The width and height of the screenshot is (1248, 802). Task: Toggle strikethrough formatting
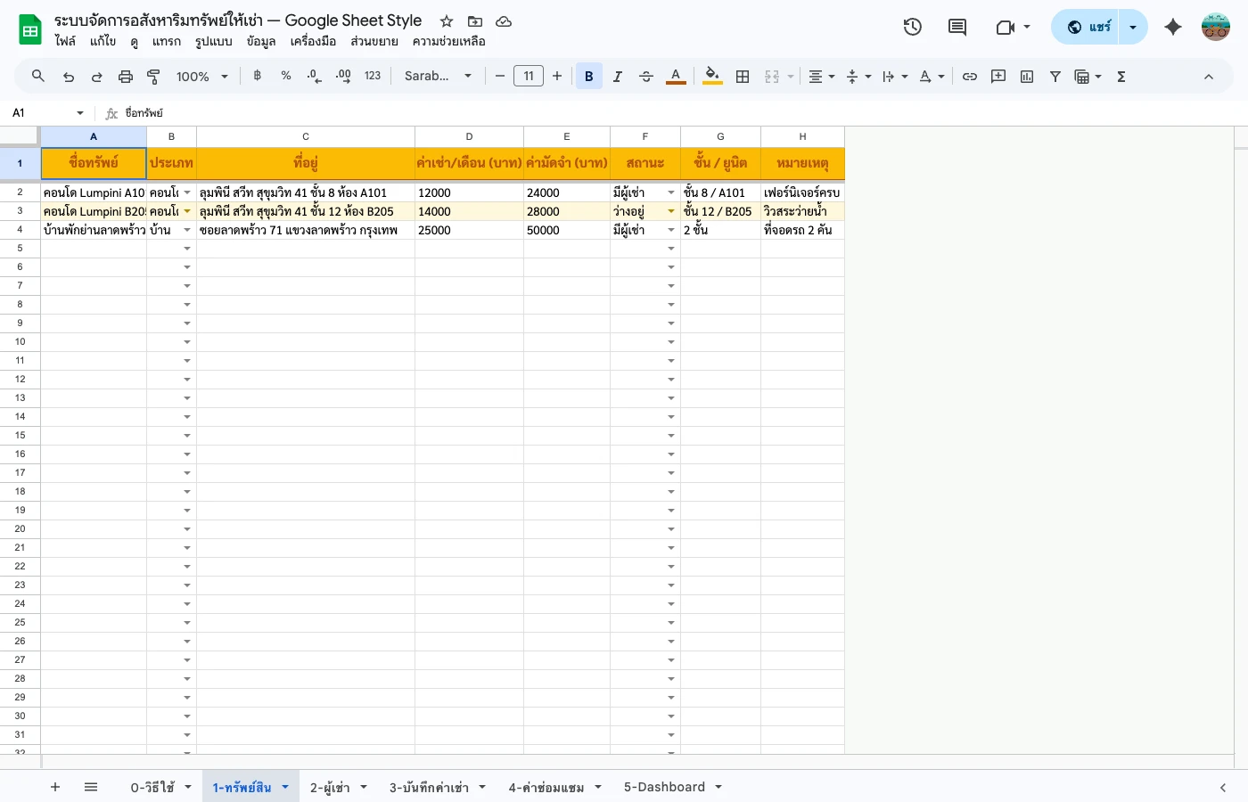point(646,77)
